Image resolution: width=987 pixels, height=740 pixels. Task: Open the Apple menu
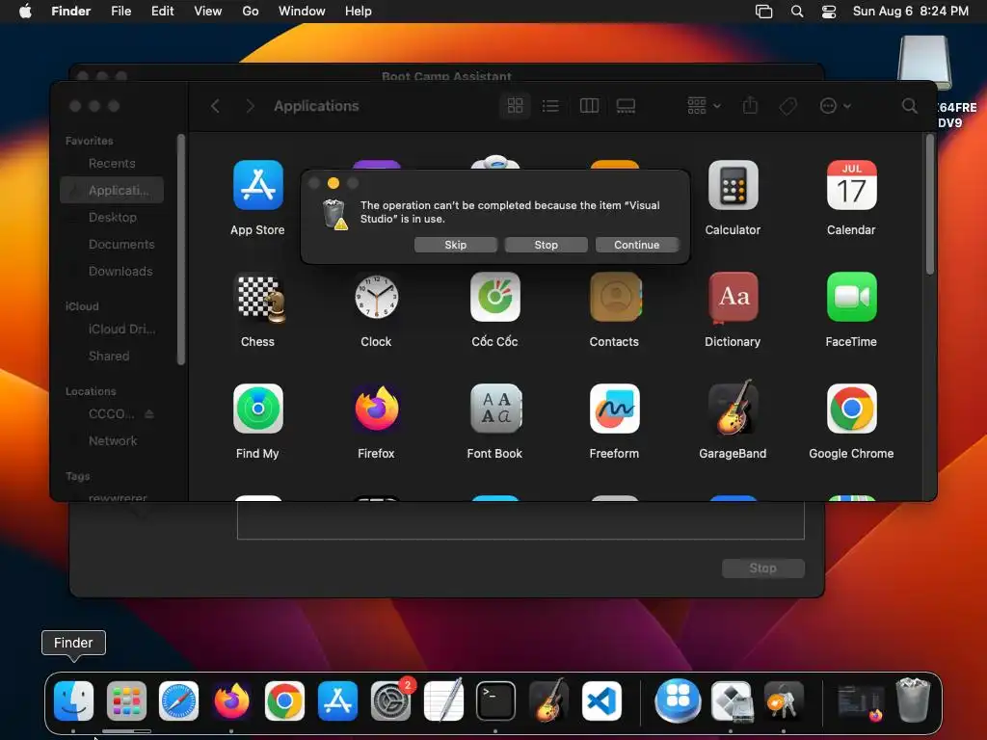coord(25,12)
